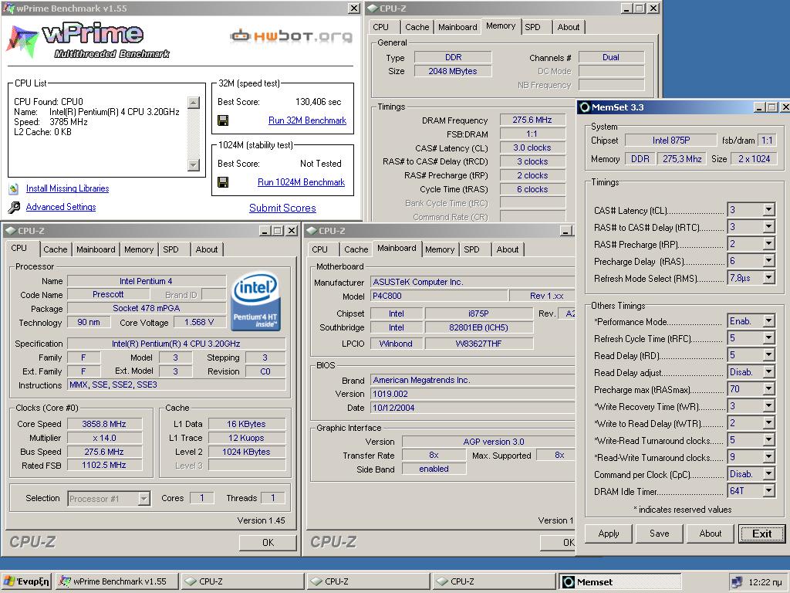The height and width of the screenshot is (593, 790).
Task: Click the Save button in MemSet
Action: (x=660, y=534)
